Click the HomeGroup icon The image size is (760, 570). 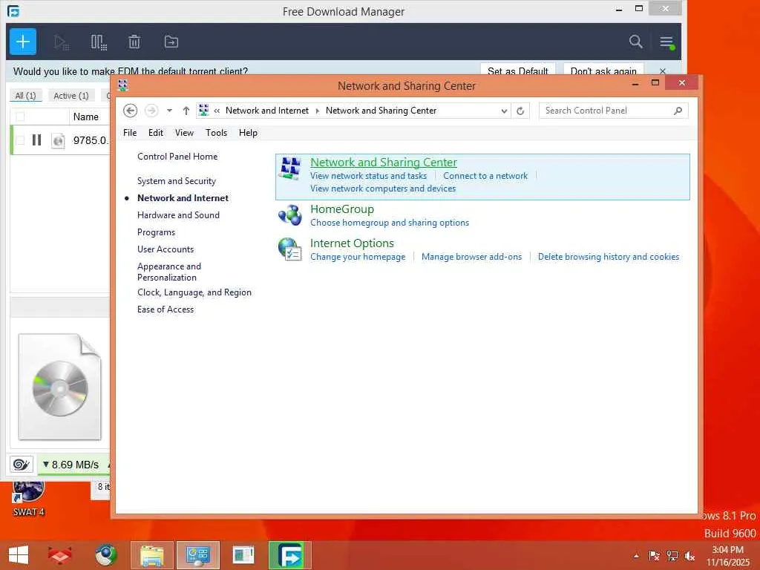(290, 214)
